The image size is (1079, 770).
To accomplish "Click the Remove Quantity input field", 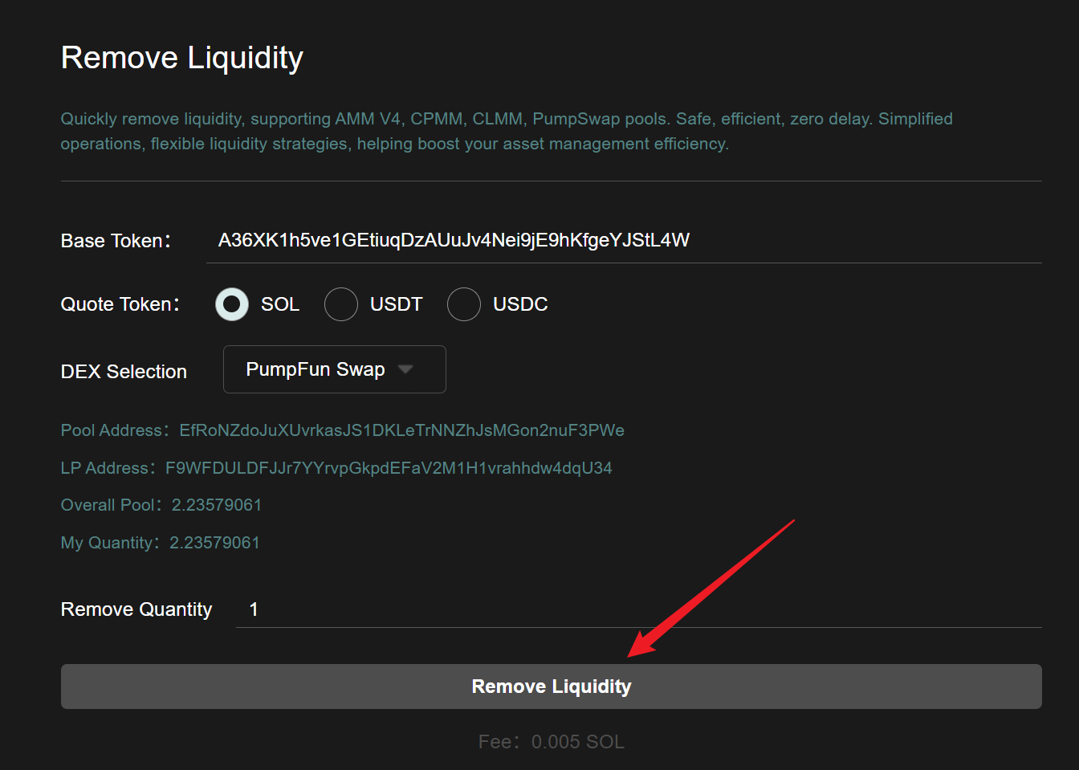I will pos(638,609).
